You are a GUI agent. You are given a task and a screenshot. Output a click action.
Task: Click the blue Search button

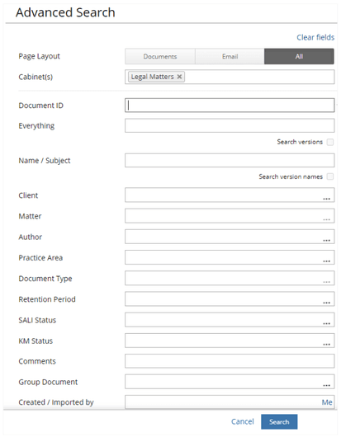point(279,421)
